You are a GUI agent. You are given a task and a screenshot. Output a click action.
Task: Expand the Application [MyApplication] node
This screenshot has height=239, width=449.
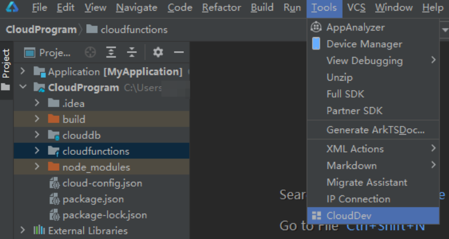coord(22,71)
